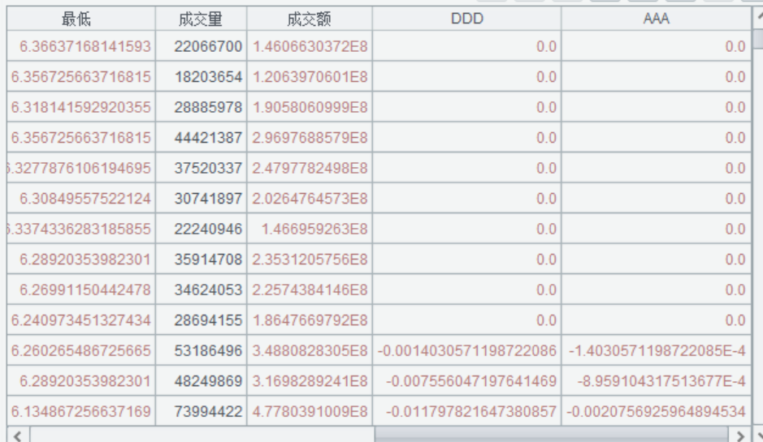Select cell 1.9058060999E8

point(310,107)
